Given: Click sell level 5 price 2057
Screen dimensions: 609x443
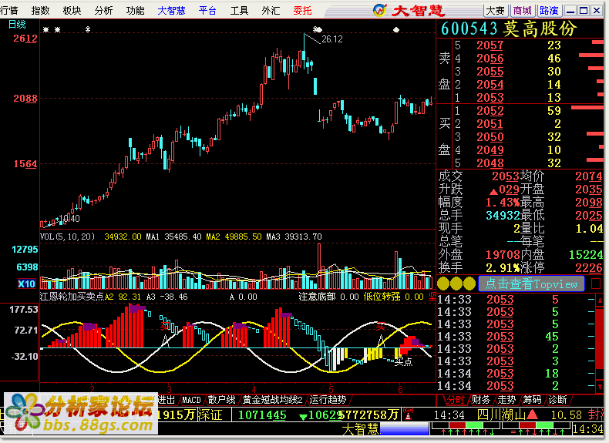Looking at the screenshot, I should pos(490,45).
